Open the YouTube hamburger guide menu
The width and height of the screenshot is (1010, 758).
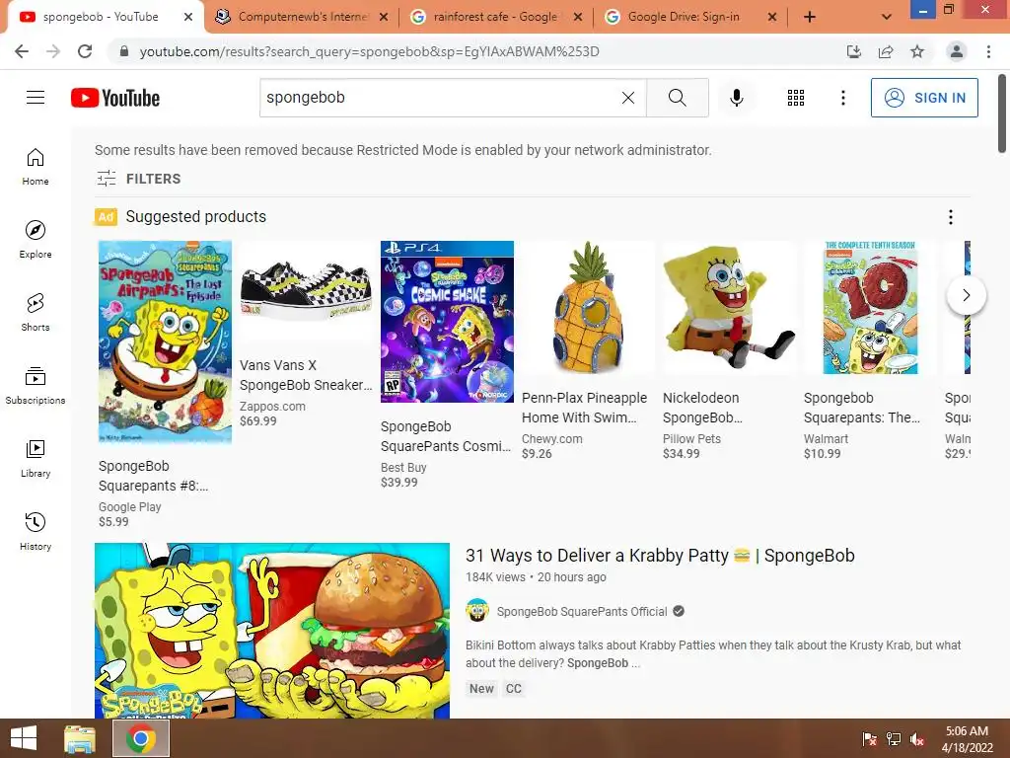(36, 98)
